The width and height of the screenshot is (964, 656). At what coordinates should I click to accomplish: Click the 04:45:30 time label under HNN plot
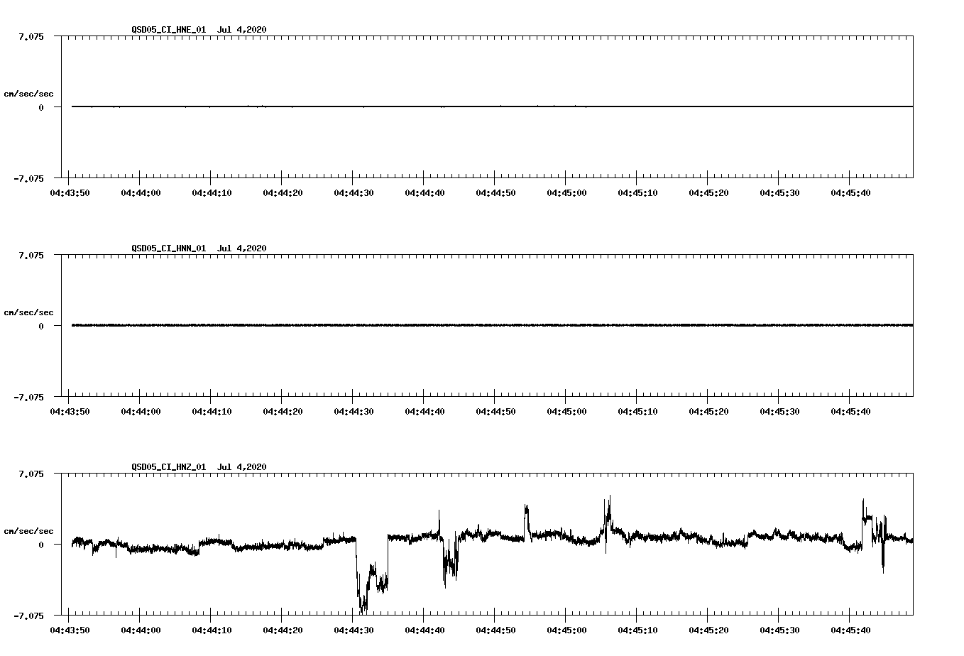click(x=779, y=411)
